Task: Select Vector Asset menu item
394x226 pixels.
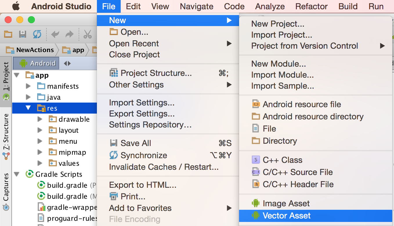Action: pyautogui.click(x=286, y=216)
